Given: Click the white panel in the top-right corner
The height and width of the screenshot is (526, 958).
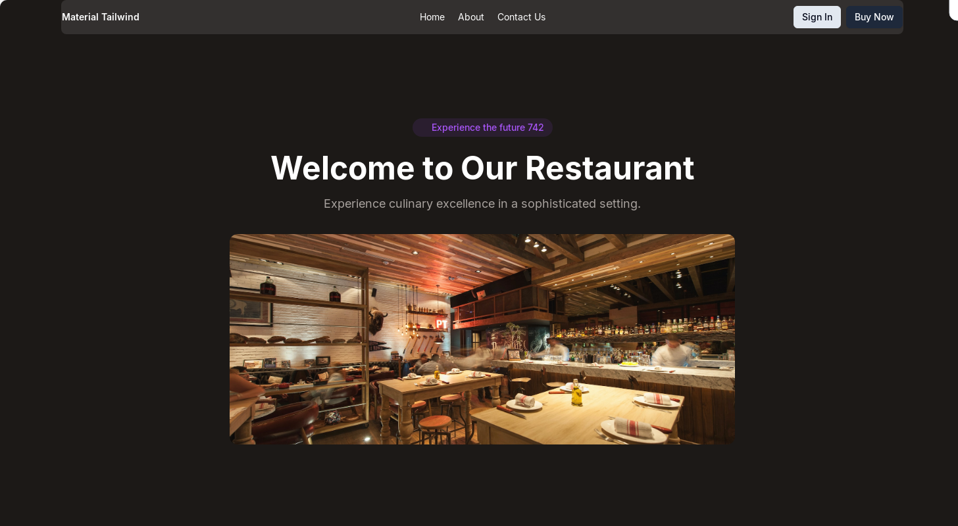Looking at the screenshot, I should [953, 10].
